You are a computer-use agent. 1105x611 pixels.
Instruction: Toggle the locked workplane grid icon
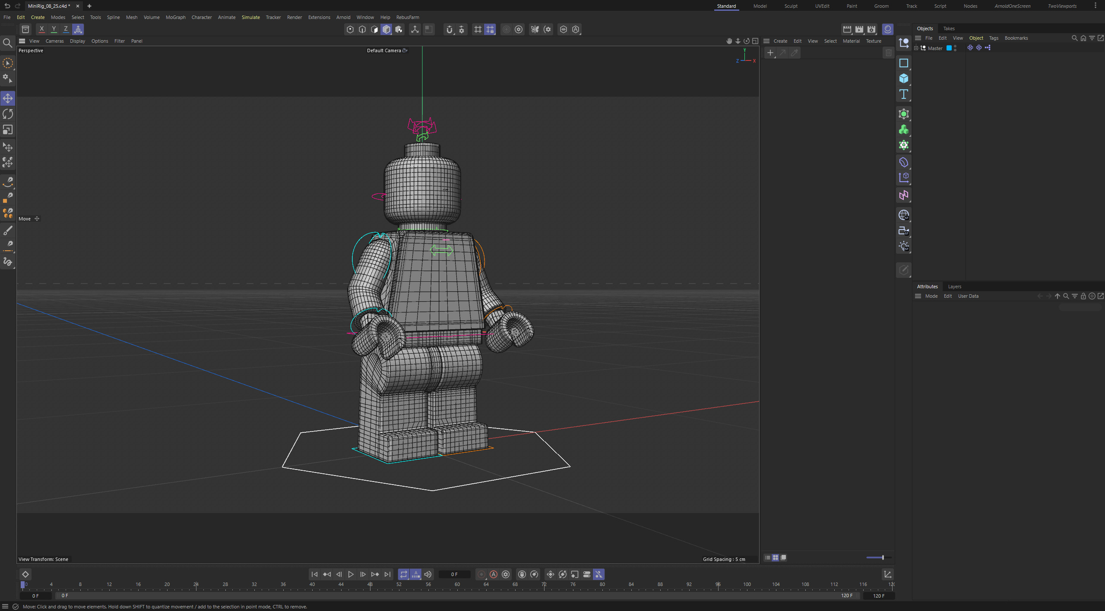pyautogui.click(x=490, y=29)
